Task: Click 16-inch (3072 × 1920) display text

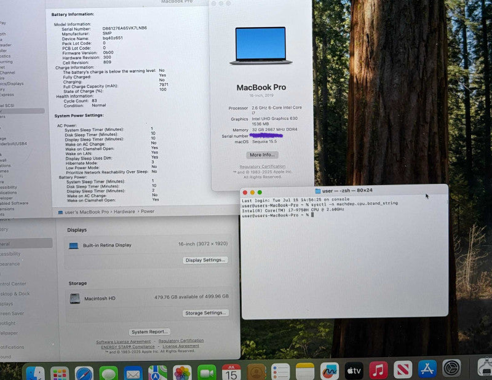Action: coord(203,244)
